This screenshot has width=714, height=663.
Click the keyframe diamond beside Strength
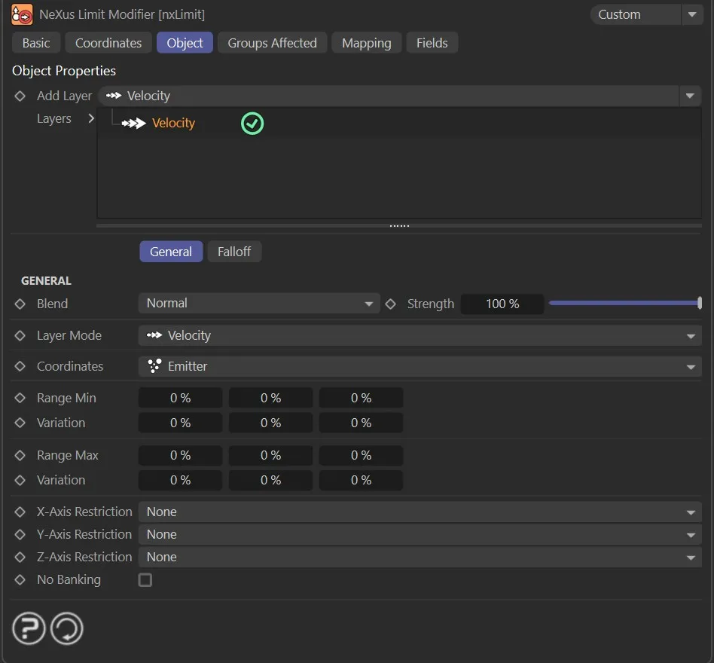coord(390,304)
